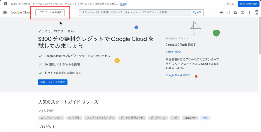261x132 pixels.
Task: Click the 検索 search button
Action: tap(197, 13)
